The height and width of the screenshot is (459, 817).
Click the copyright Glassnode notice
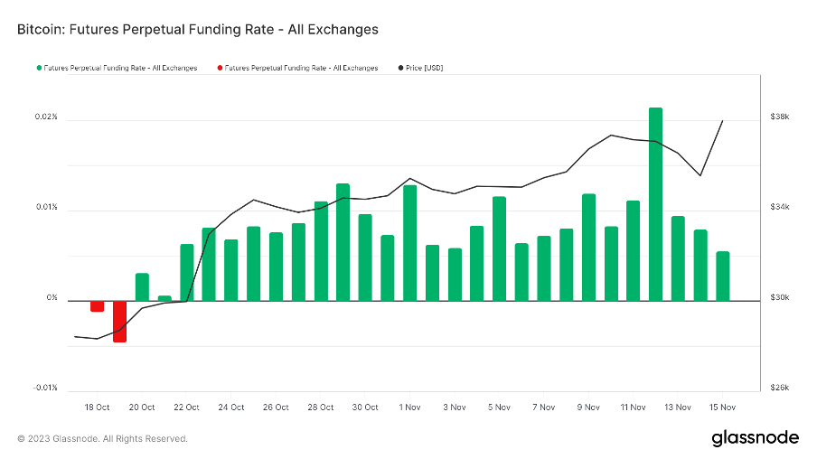click(x=102, y=438)
